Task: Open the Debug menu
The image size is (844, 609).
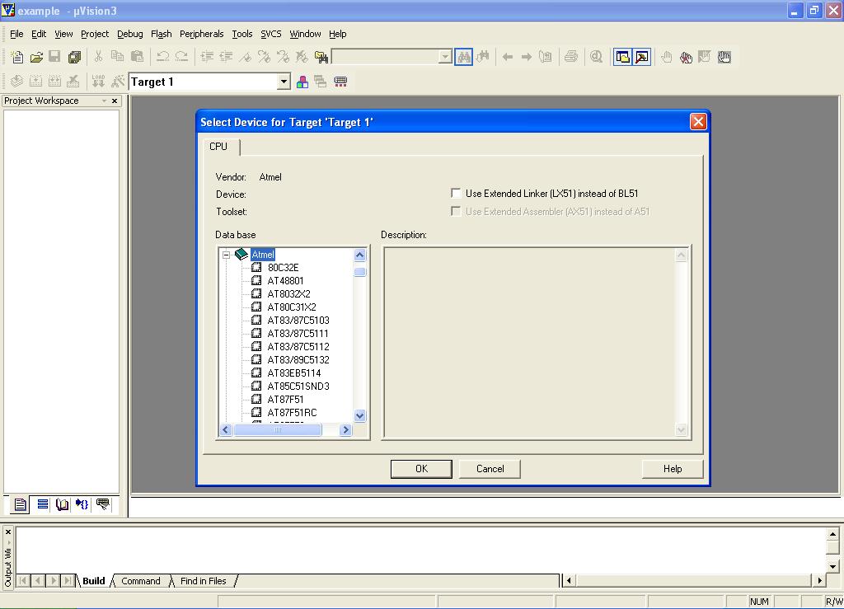Action: tap(130, 34)
